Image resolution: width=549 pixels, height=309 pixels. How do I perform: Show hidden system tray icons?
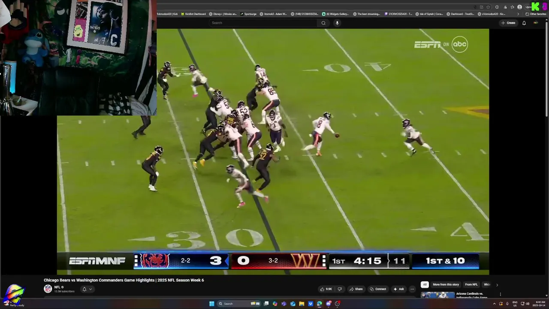coord(494,303)
